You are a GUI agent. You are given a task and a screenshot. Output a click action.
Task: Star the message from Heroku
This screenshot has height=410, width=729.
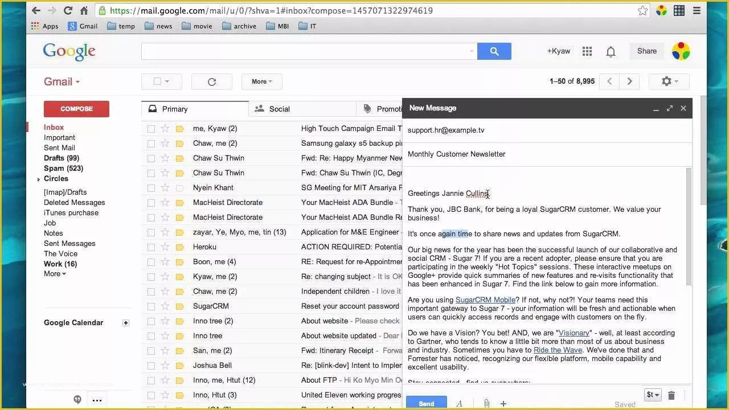click(x=165, y=247)
